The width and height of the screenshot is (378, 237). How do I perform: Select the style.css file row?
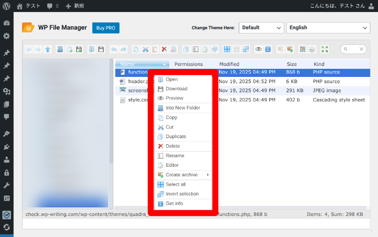pyautogui.click(x=243, y=100)
